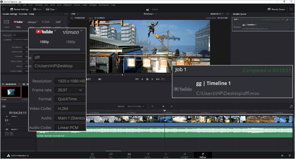Play the timeline in reverse

(x=142, y=79)
